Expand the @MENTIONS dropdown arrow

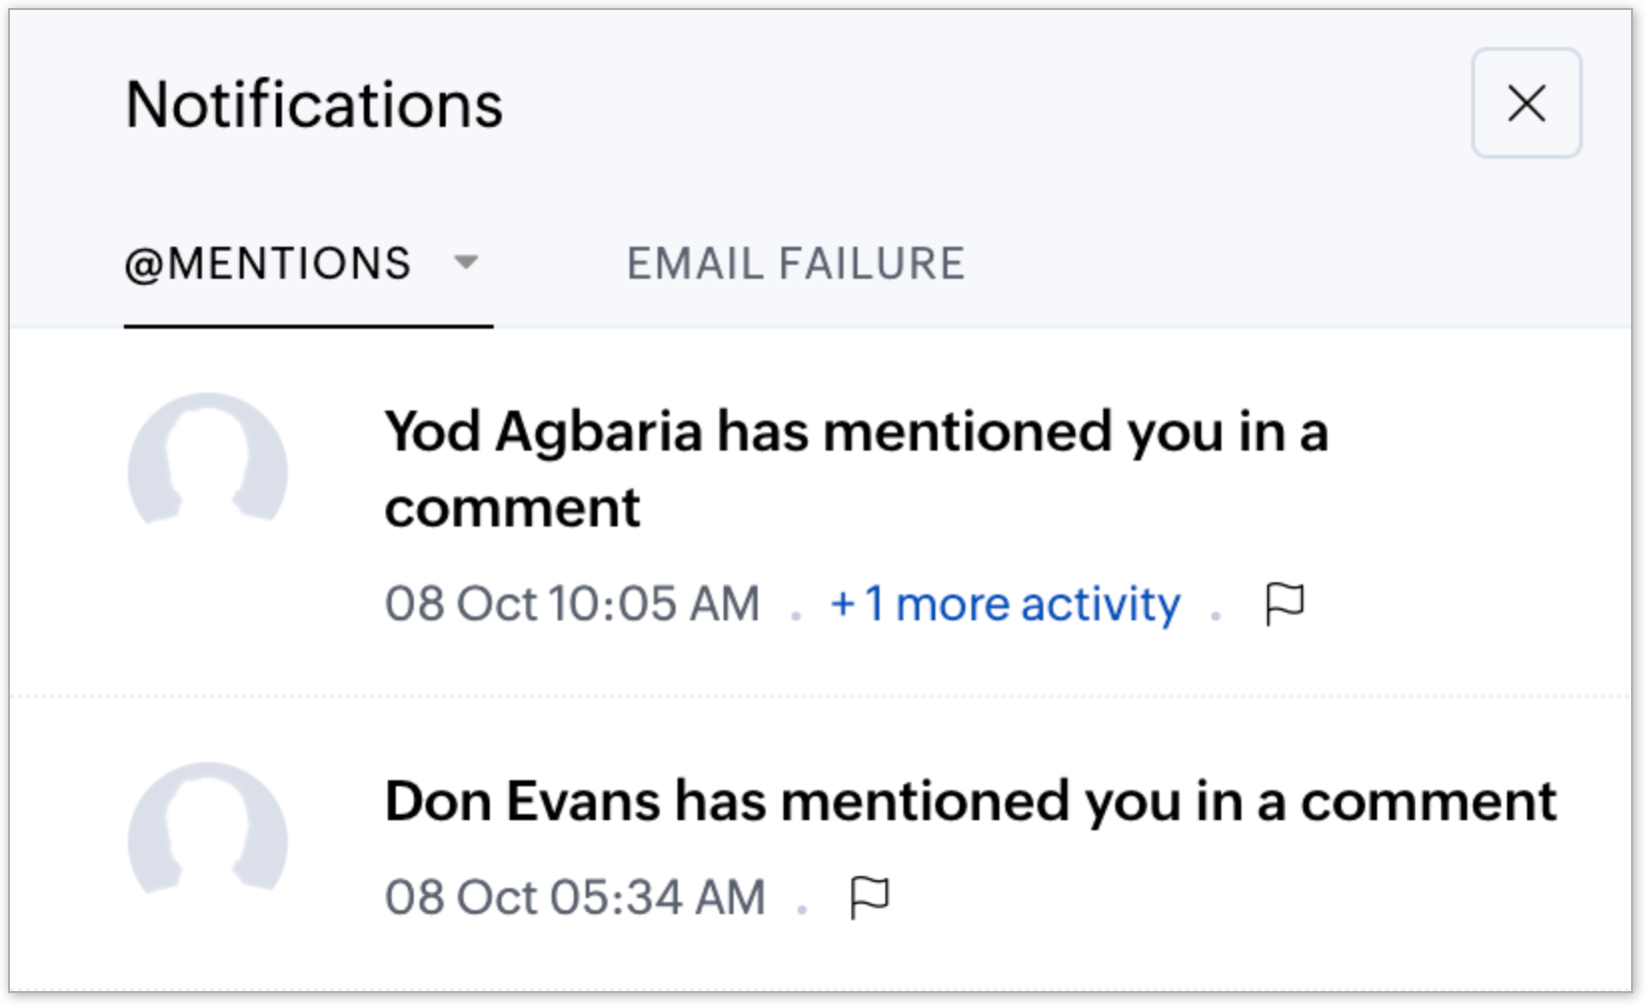pos(466,264)
